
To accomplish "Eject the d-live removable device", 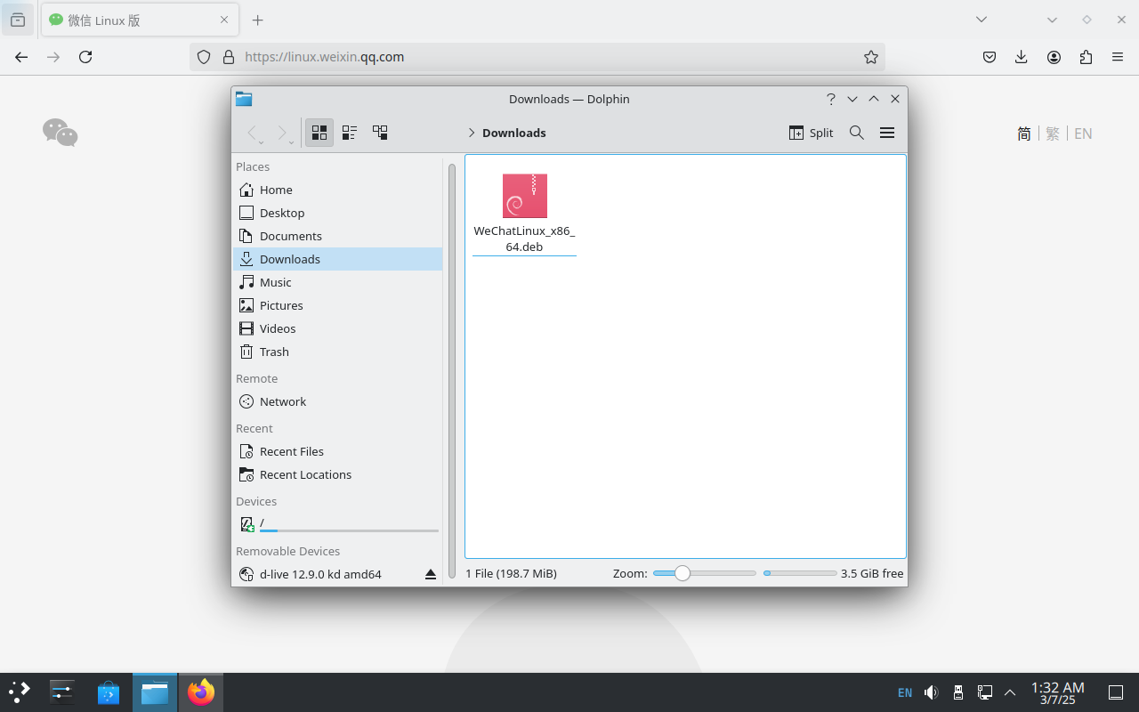I will 431,574.
